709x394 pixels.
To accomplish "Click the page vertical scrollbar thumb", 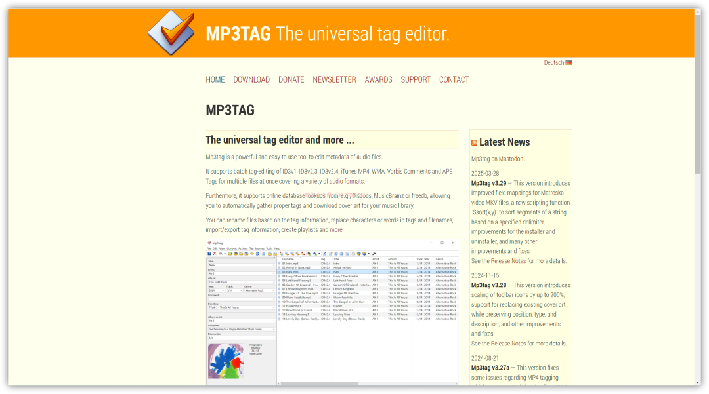I will pyautogui.click(x=698, y=95).
